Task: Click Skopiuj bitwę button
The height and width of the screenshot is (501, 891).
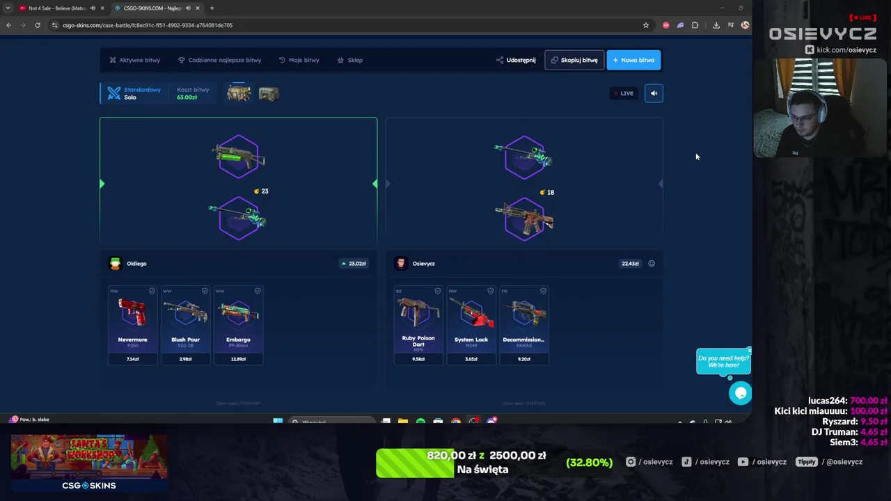Action: [574, 60]
